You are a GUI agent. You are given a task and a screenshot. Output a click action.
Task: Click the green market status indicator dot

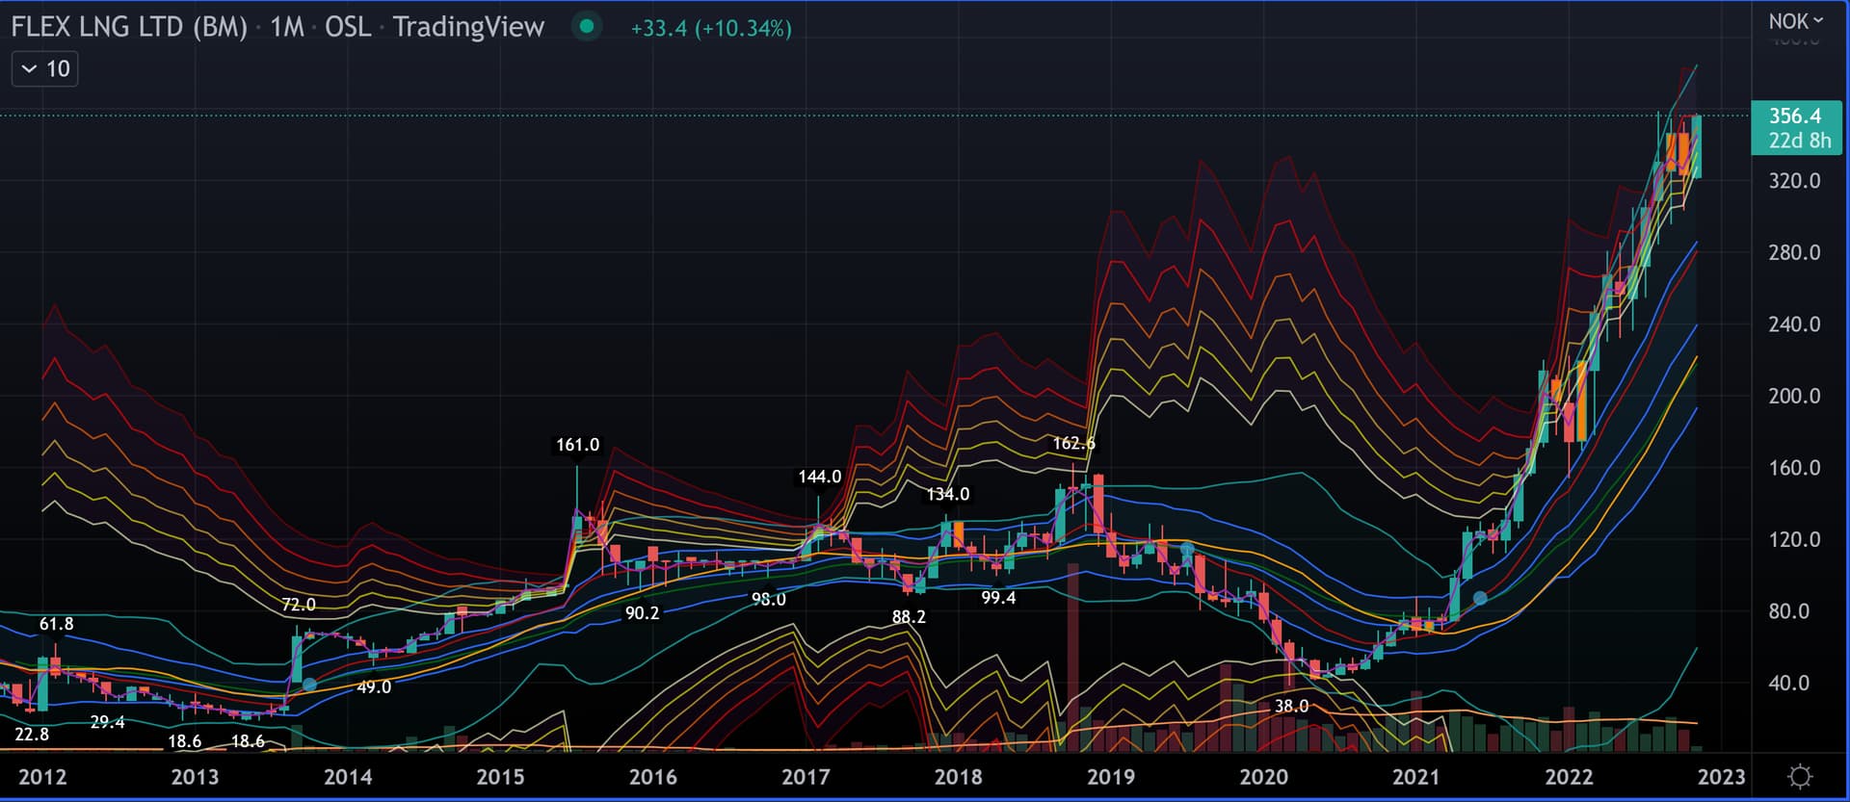point(586,26)
